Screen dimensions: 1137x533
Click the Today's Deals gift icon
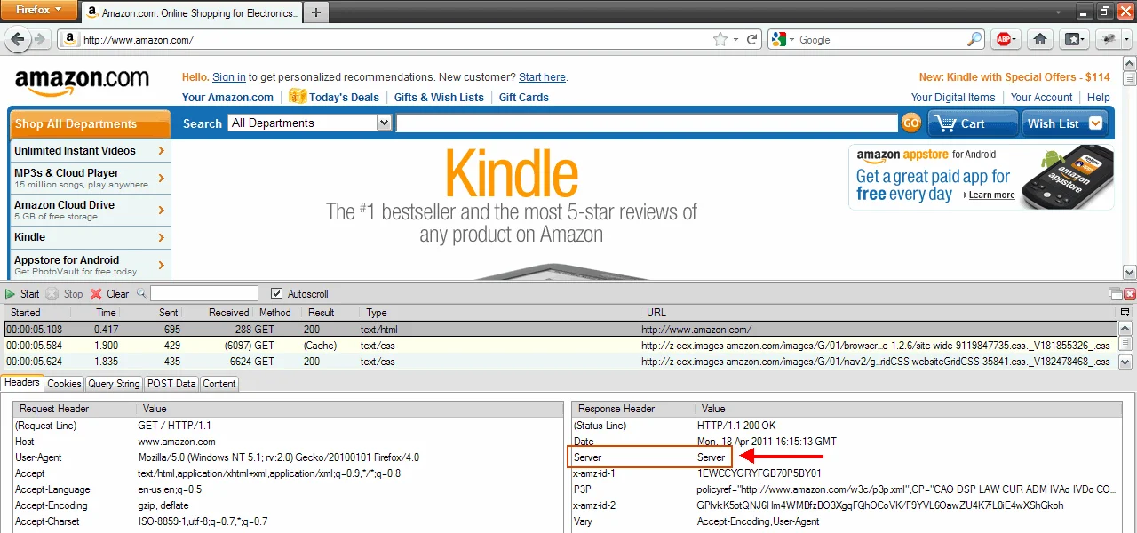pyautogui.click(x=297, y=97)
